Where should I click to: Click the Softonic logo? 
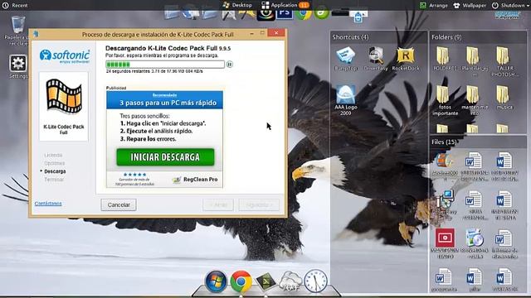point(65,56)
